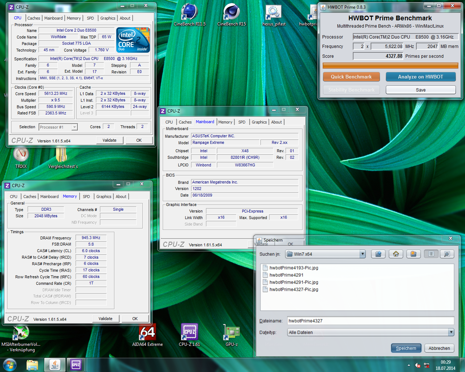
Task: Open the CineBench R15 desktop shortcut
Action: pyautogui.click(x=231, y=15)
